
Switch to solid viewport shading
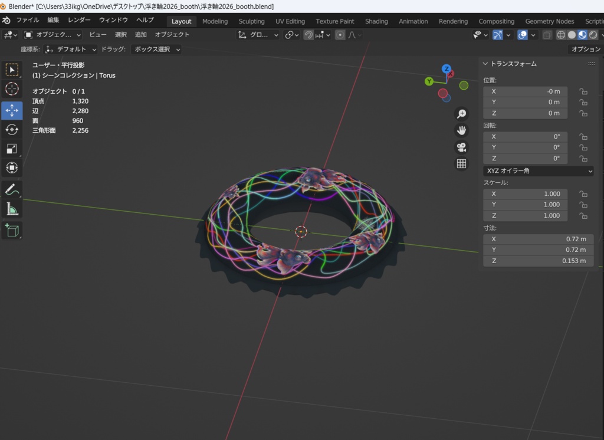[572, 35]
